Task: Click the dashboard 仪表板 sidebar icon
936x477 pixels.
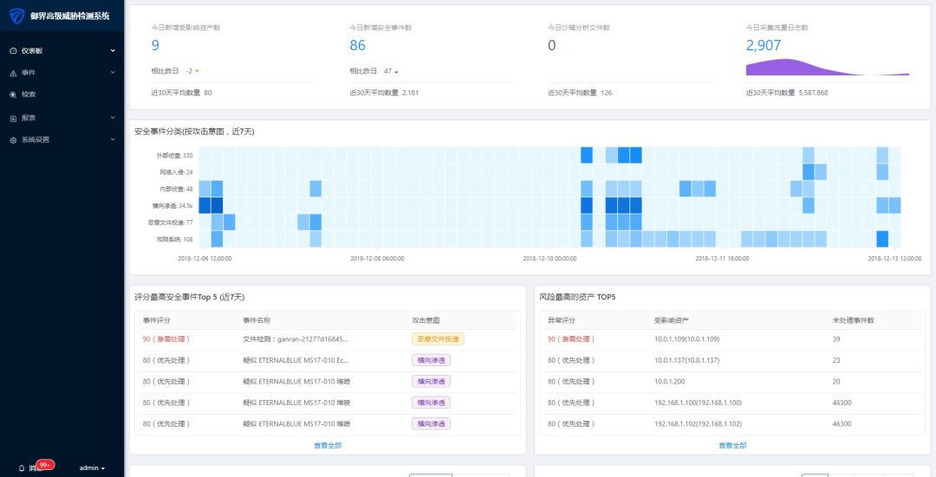Action: [13, 51]
